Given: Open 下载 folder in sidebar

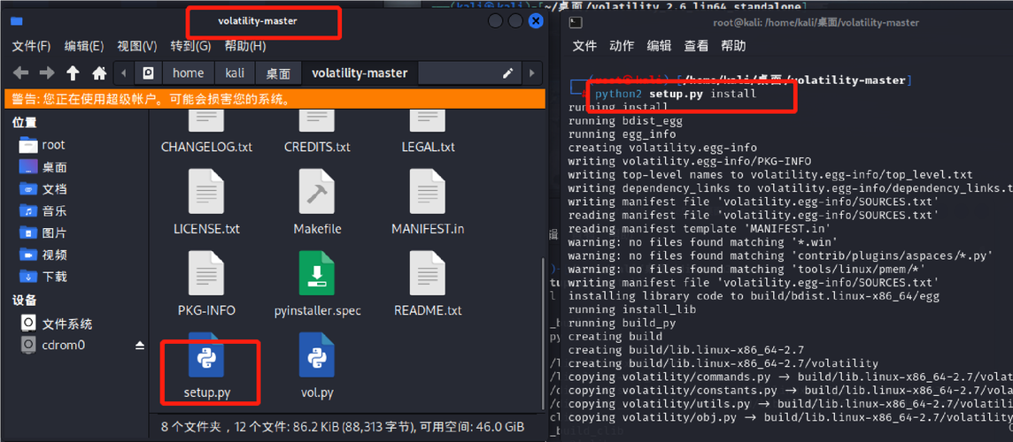Looking at the screenshot, I should coord(43,277).
